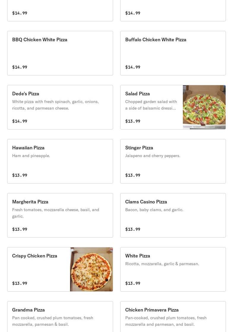The height and width of the screenshot is (332, 233).
Task: Open the BBQ Chicken White Pizza item
Action: click(40, 39)
